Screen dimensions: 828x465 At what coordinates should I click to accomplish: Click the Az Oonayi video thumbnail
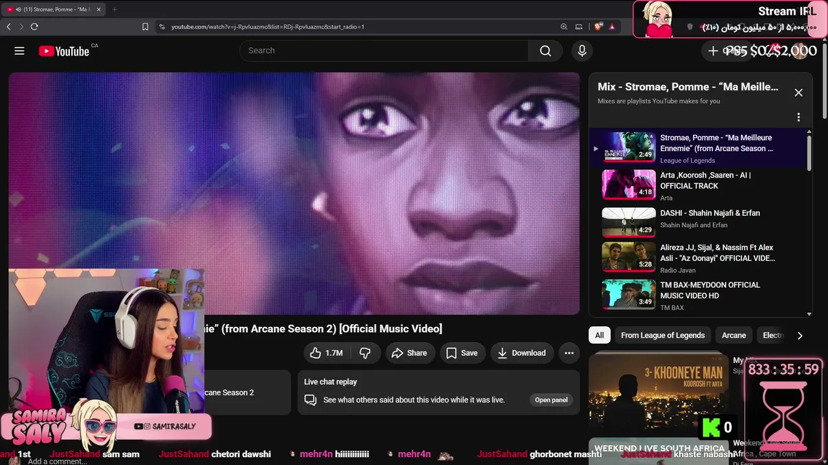coord(629,257)
